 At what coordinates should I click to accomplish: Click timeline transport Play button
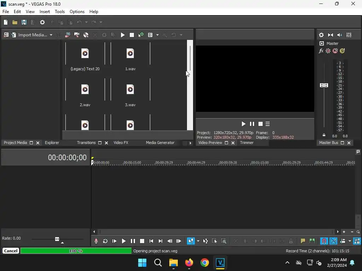(x=123, y=241)
